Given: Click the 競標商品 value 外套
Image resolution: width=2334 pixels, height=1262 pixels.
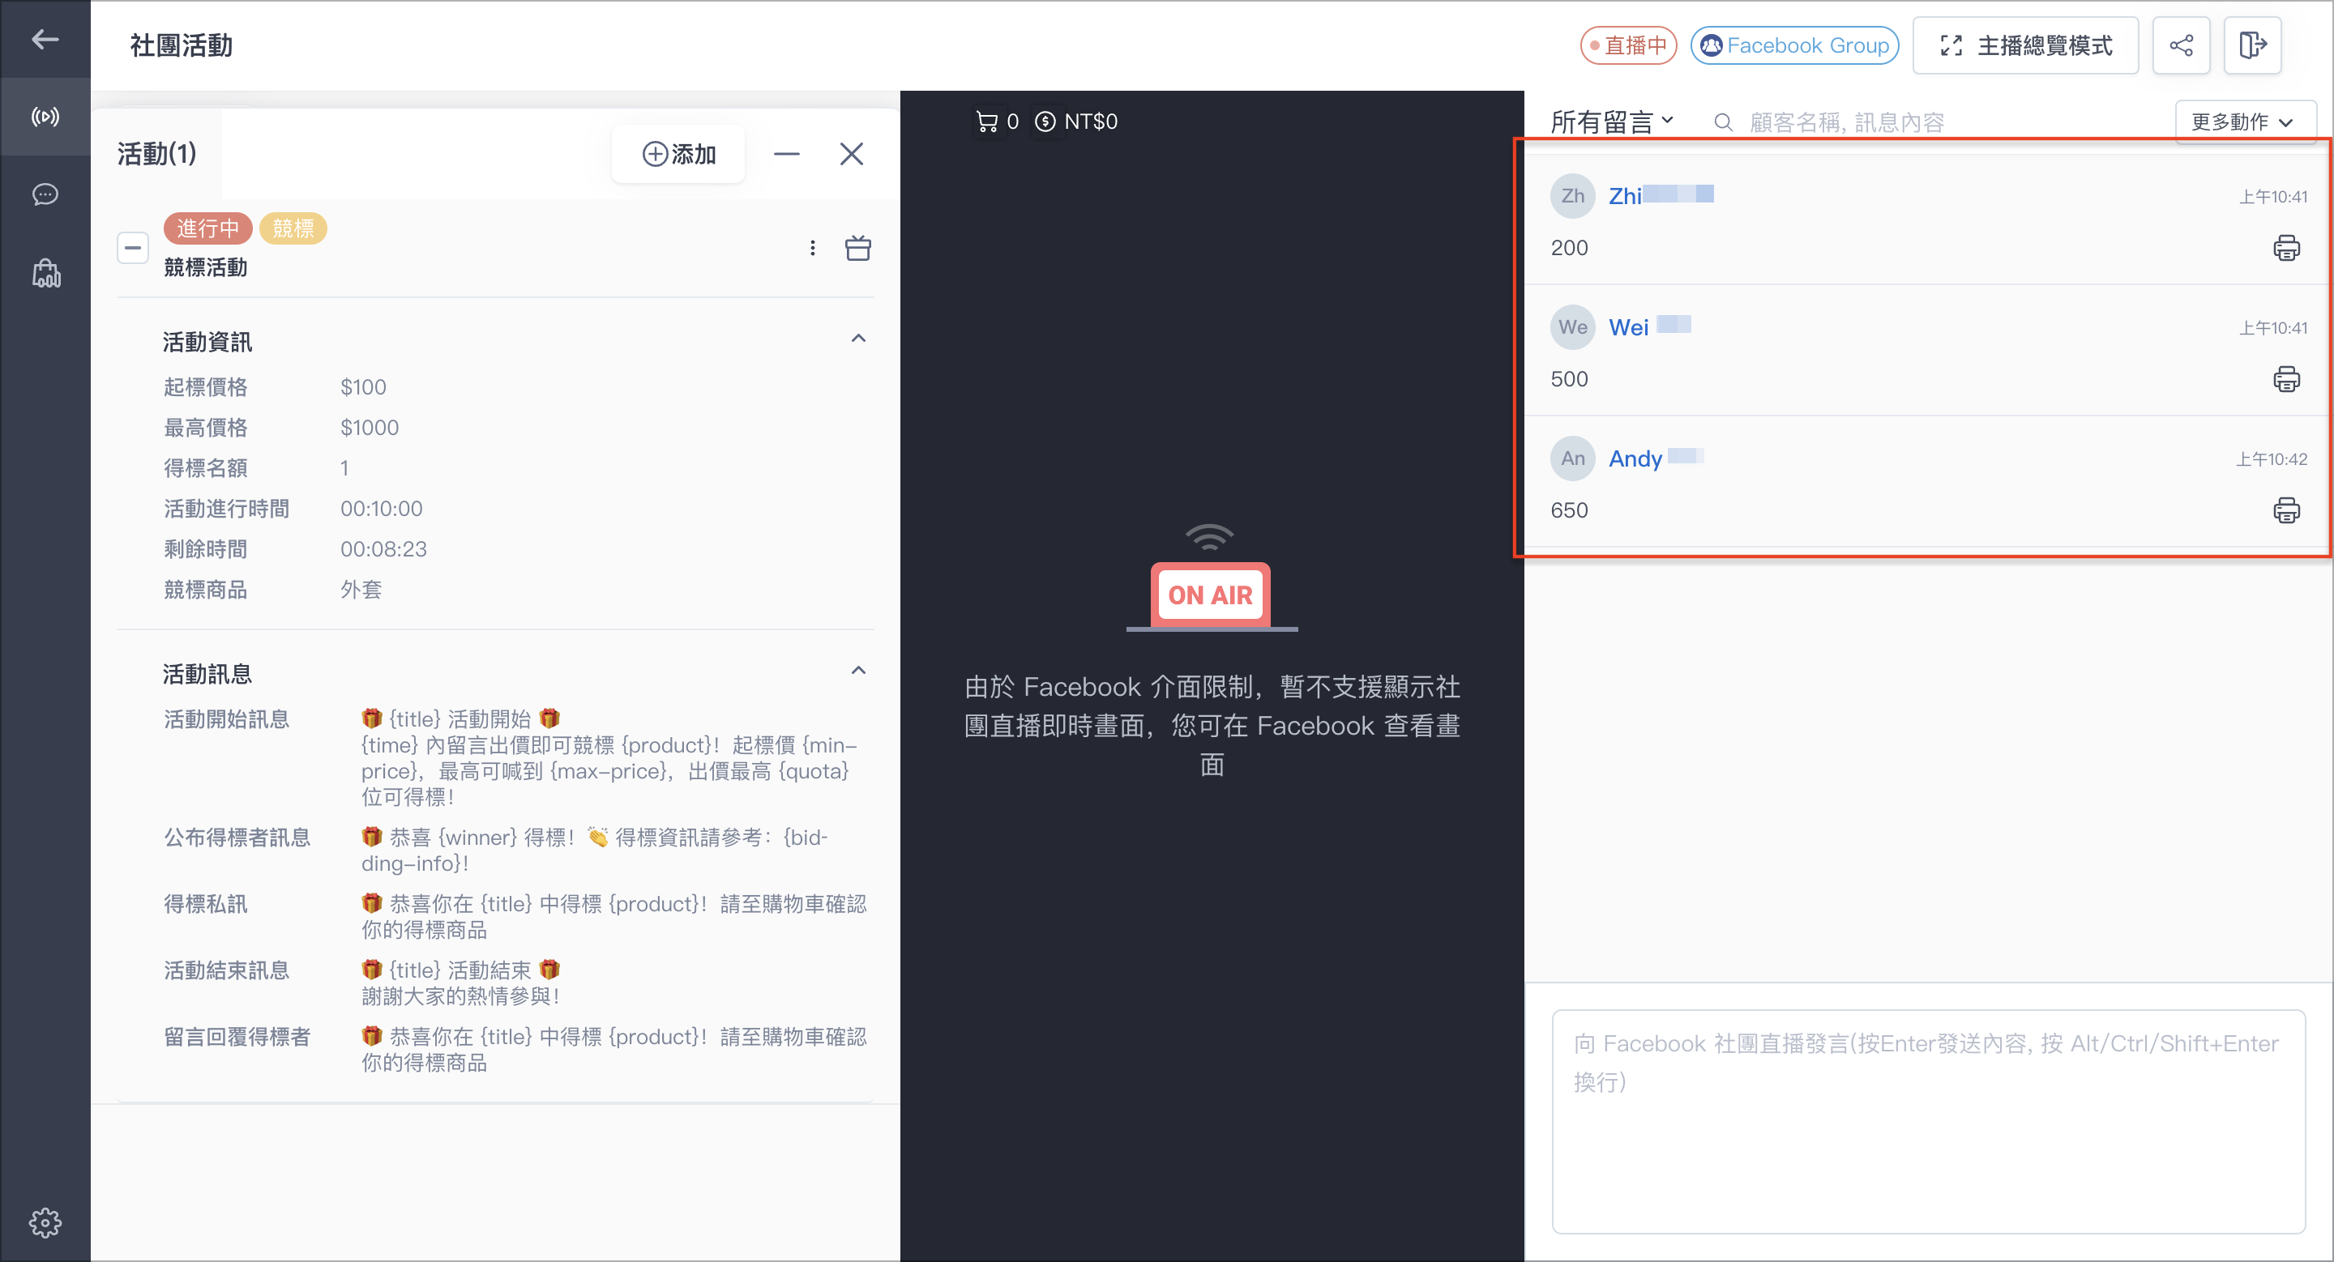Looking at the screenshot, I should 361,590.
